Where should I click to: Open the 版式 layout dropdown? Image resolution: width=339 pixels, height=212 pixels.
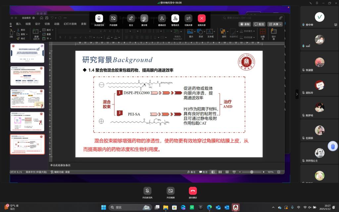pos(48,30)
